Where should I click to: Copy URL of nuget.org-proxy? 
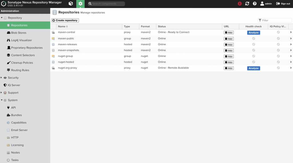[x=229, y=68]
